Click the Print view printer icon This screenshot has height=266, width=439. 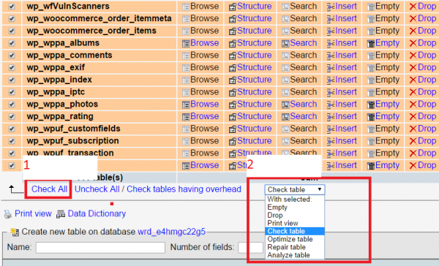point(8,214)
